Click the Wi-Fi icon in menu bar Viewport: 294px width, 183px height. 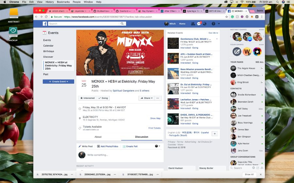(x=242, y=2)
